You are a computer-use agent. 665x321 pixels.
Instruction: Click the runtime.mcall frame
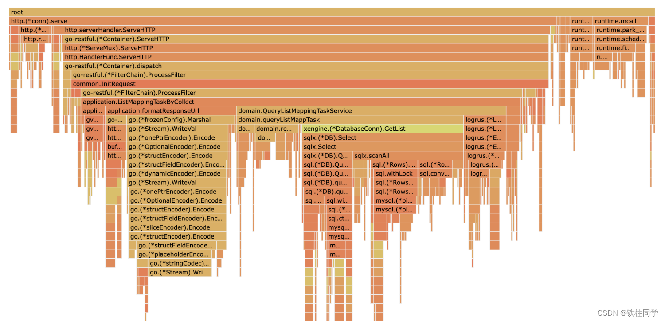click(x=620, y=21)
